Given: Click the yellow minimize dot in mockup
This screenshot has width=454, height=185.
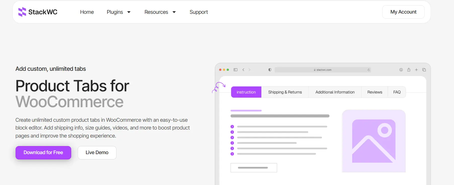Looking at the screenshot, I should click(224, 70).
